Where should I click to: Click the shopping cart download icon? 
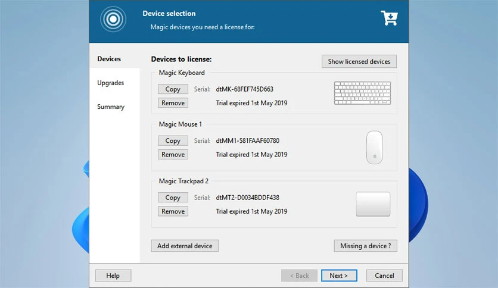[x=389, y=18]
